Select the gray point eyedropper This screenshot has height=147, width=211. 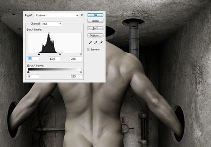95,43
